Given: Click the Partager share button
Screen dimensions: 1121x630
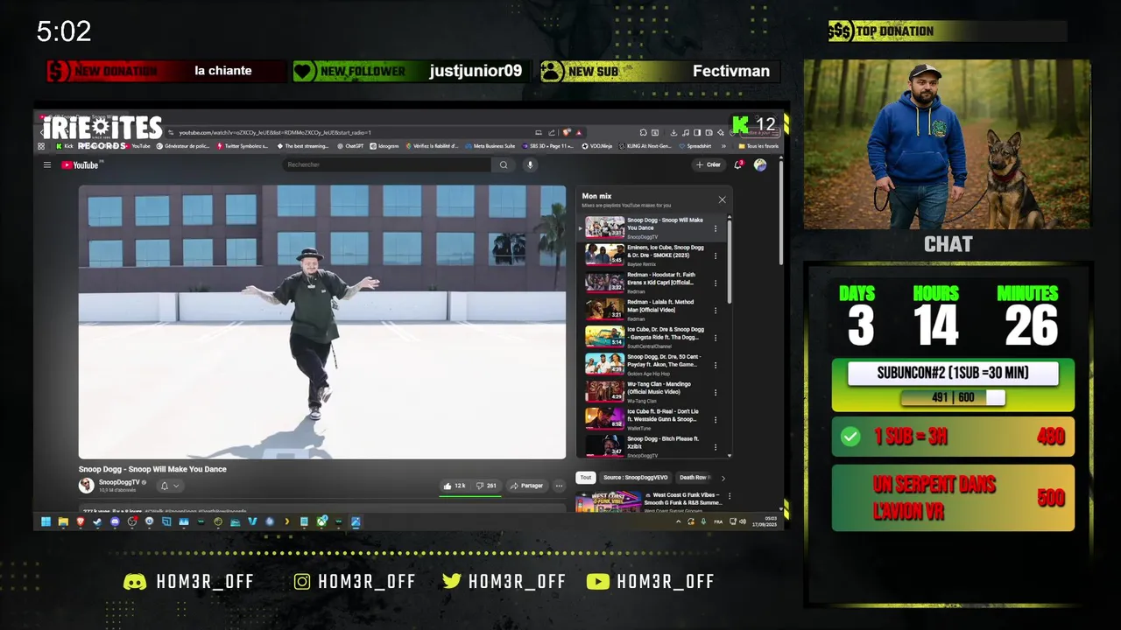Looking at the screenshot, I should click(526, 486).
